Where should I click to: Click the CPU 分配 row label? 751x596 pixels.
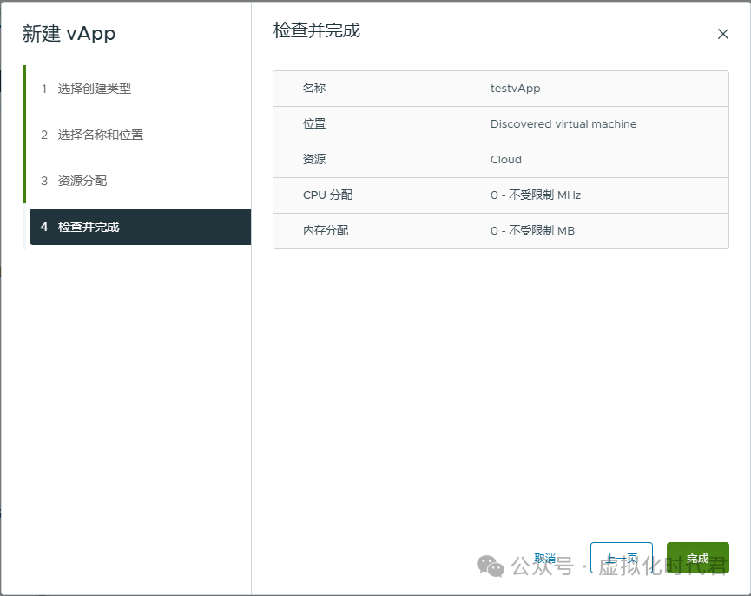[327, 195]
